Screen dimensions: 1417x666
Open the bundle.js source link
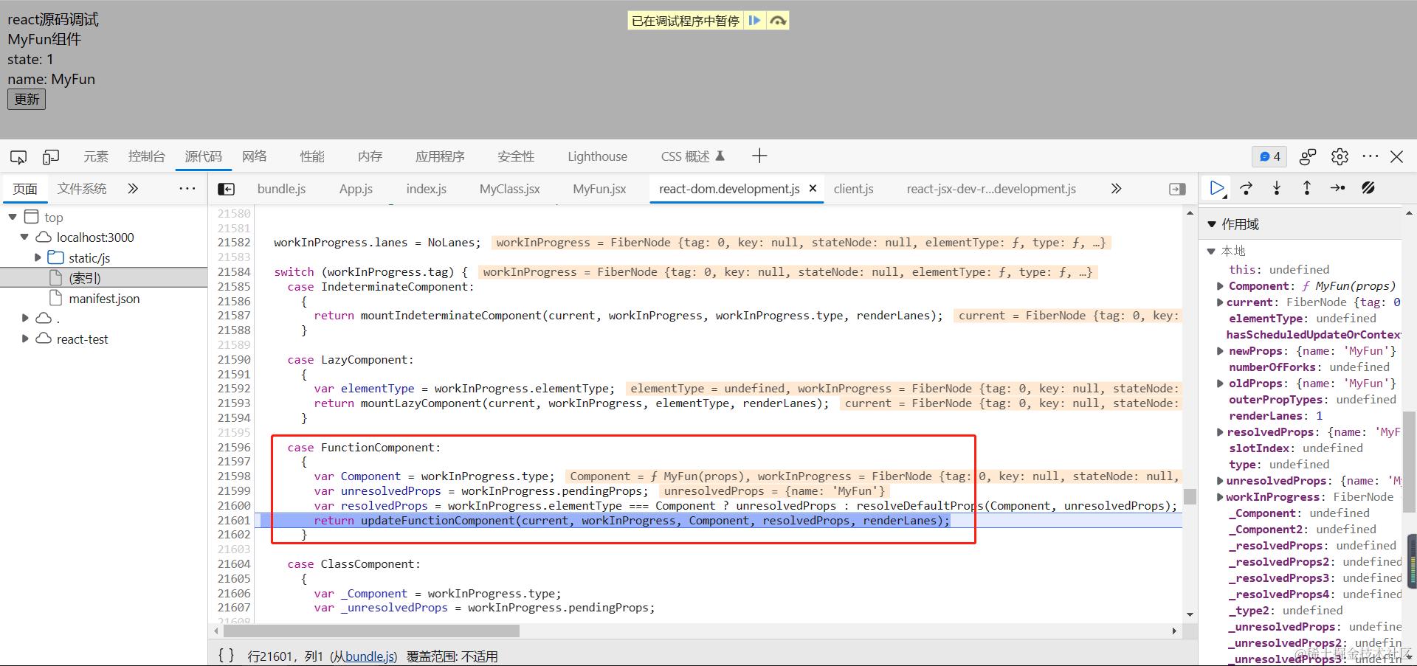coord(370,656)
